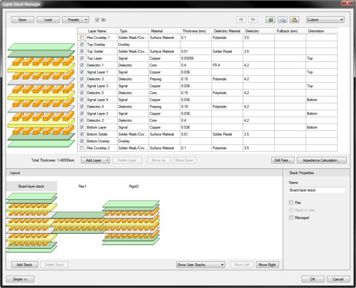Uncheck the Bottom Overlay checkbox
Image resolution: width=356 pixels, height=288 pixels.
[82, 141]
